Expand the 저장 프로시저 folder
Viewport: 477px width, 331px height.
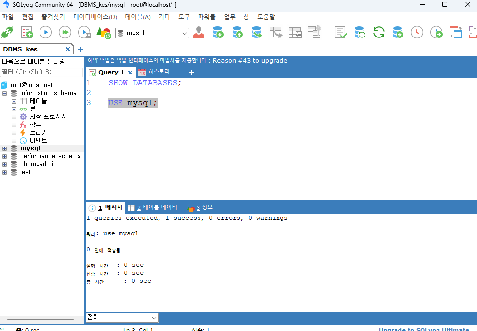[x=14, y=117]
